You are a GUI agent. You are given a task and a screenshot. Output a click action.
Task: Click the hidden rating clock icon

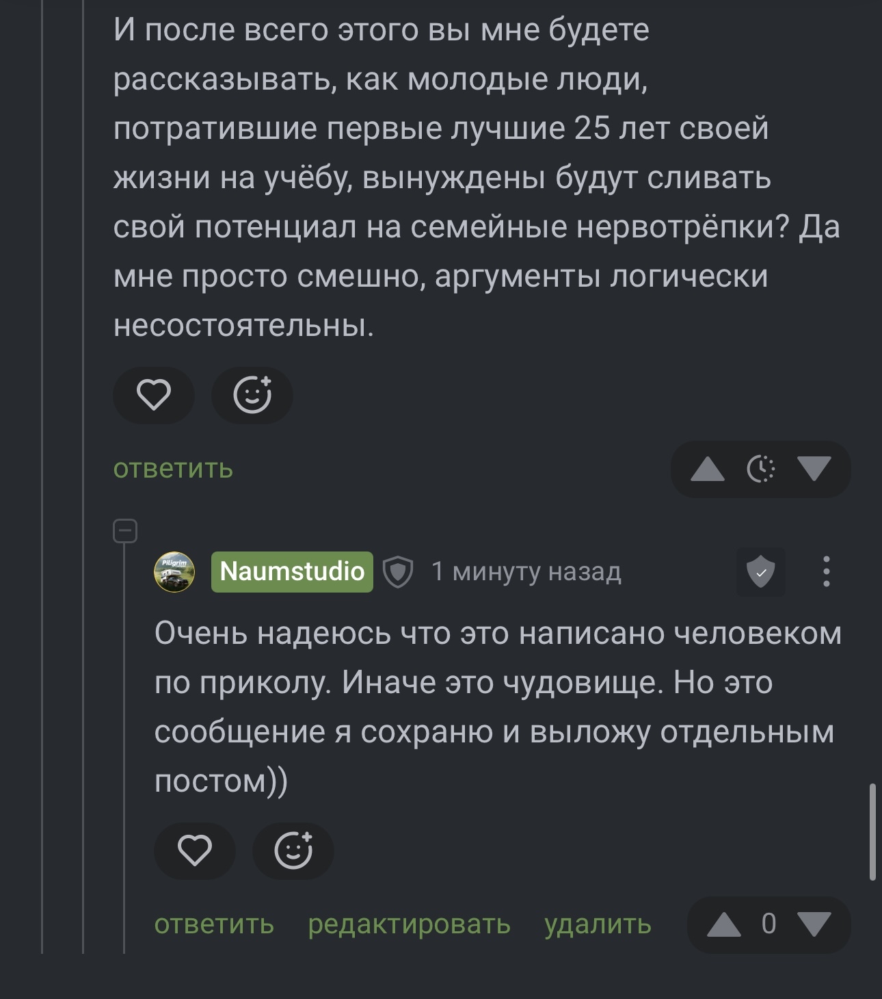[761, 469]
